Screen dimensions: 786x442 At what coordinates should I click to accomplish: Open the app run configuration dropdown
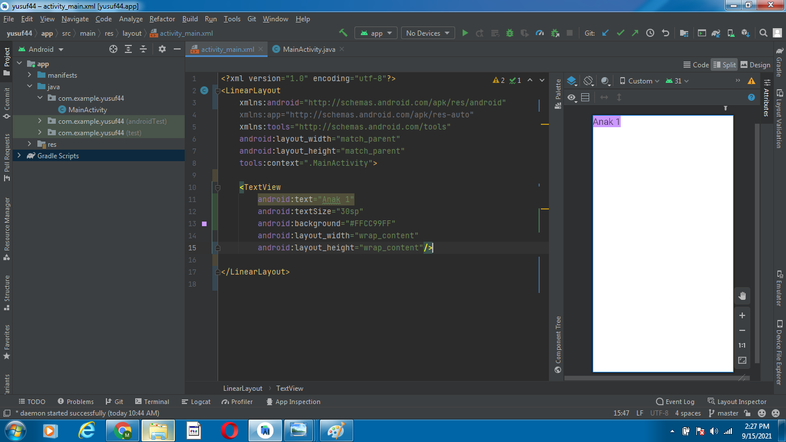[x=376, y=33]
